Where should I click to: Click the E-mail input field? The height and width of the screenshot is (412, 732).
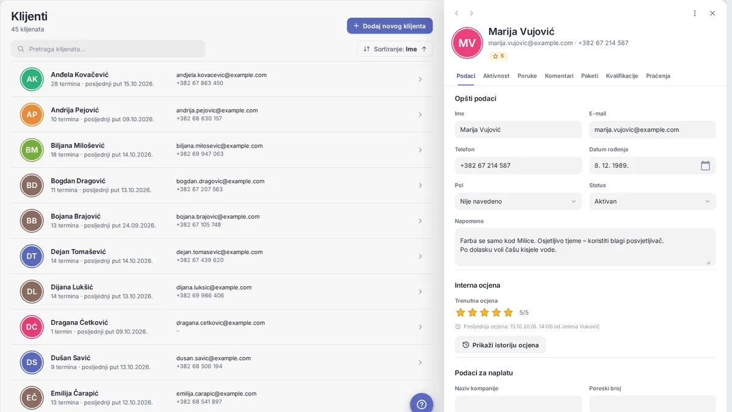click(x=652, y=129)
